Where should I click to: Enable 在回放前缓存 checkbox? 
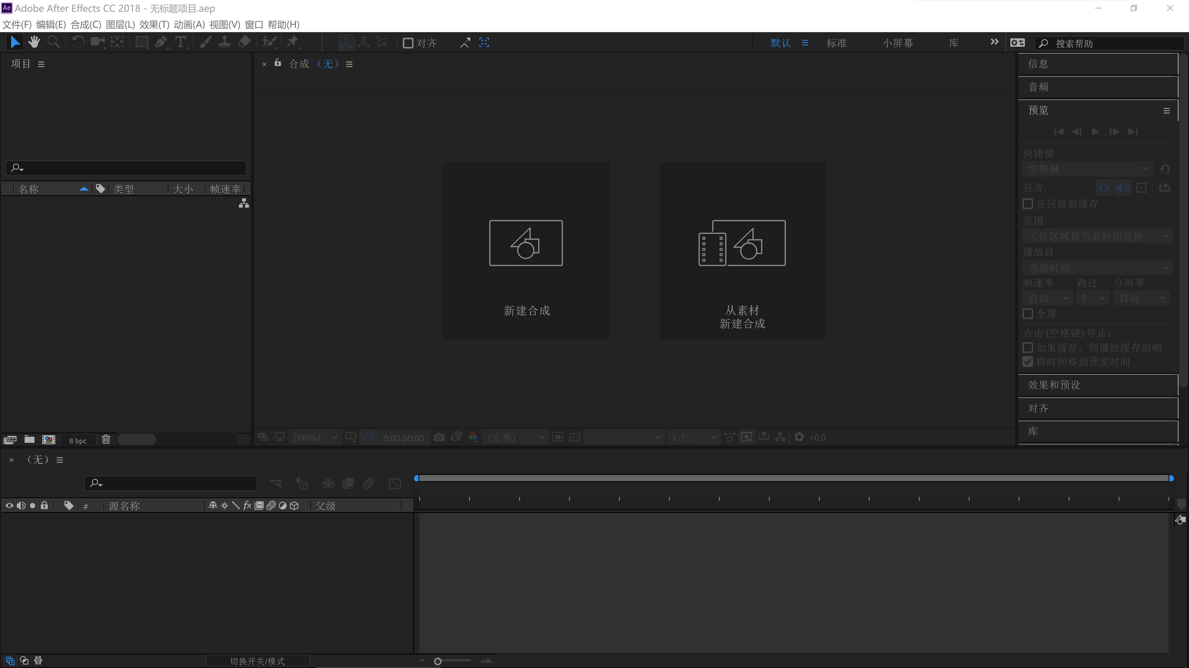(x=1028, y=204)
